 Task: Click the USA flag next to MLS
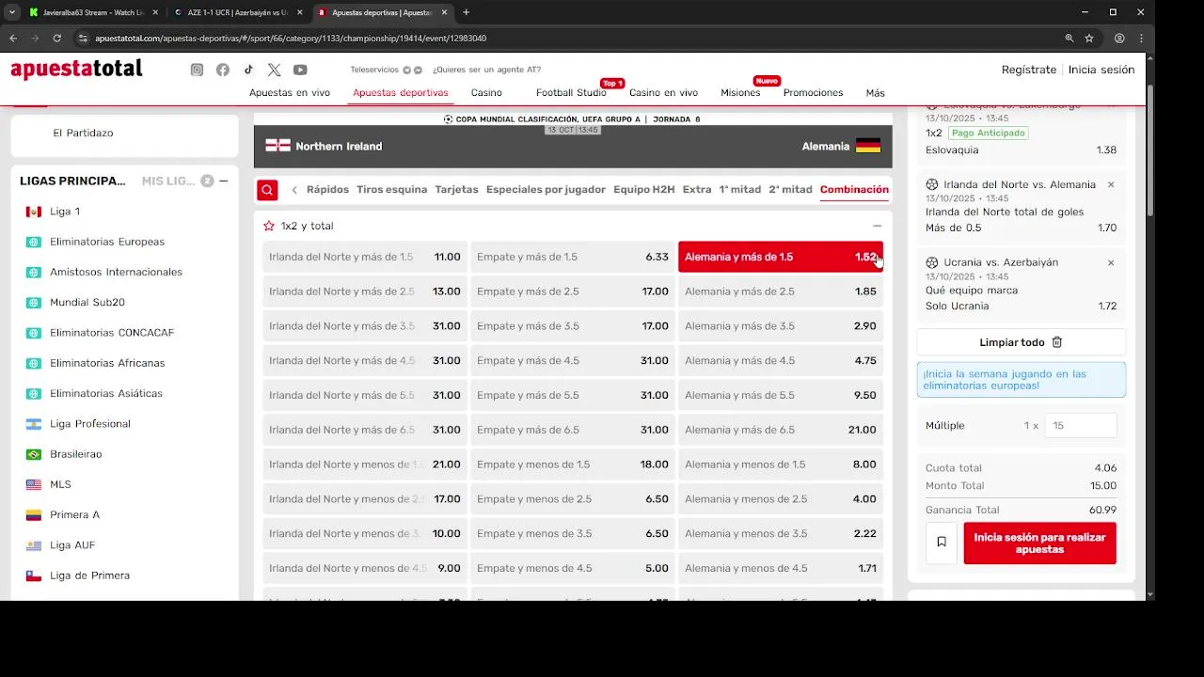[34, 484]
